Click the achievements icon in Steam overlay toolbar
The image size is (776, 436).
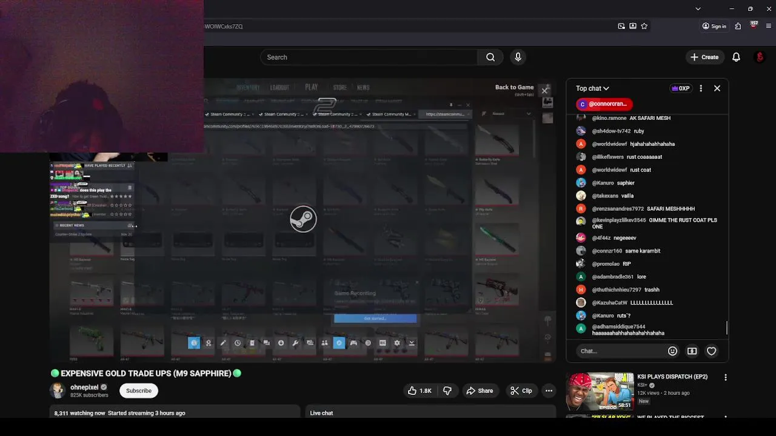coord(209,343)
